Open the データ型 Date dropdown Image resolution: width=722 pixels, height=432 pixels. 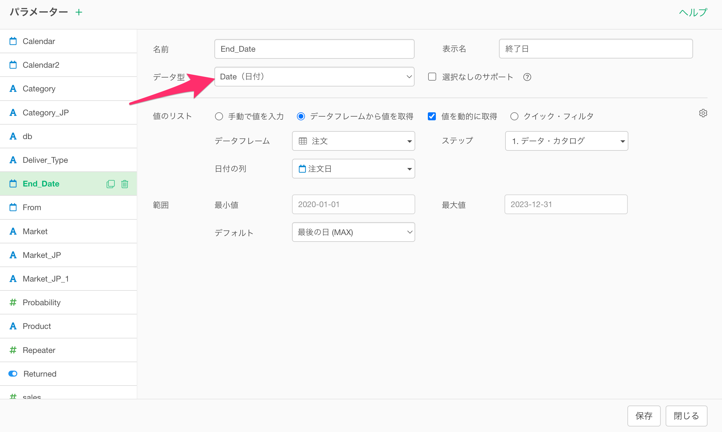point(314,77)
